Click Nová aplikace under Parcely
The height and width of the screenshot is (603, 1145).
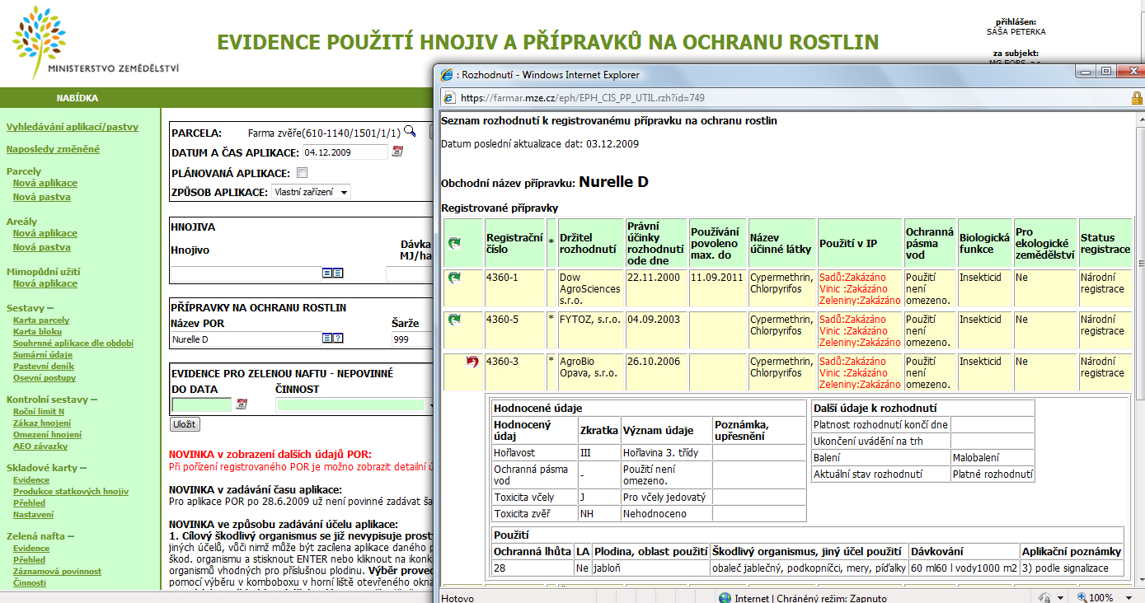[x=45, y=183]
